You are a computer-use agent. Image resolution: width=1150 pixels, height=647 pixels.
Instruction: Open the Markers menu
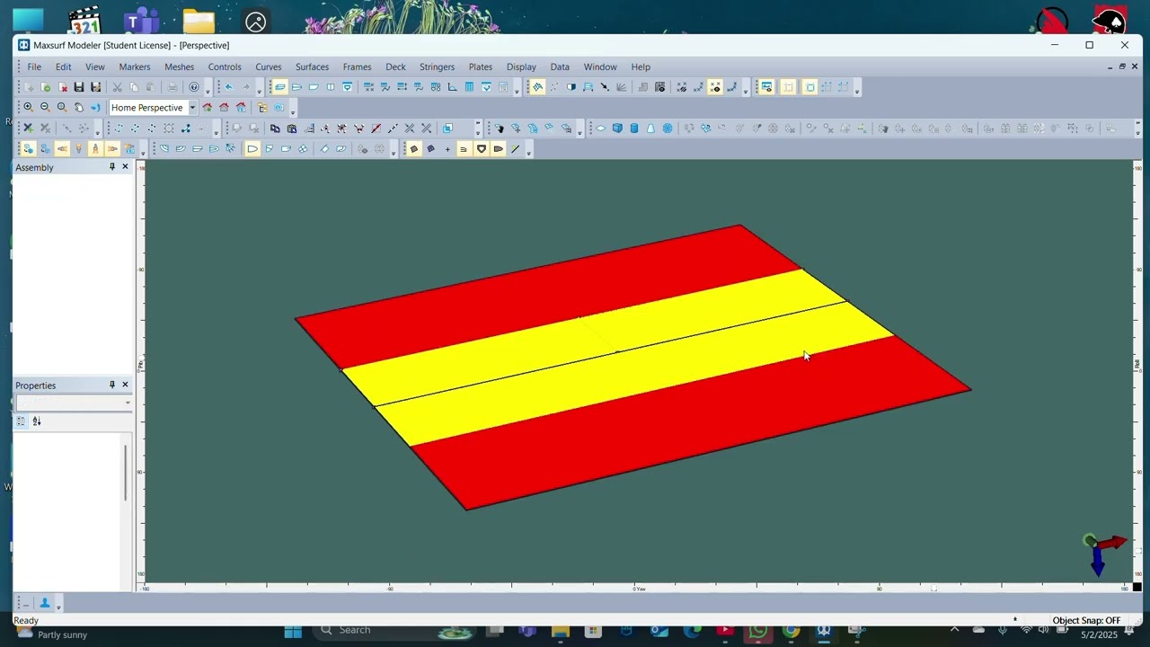pyautogui.click(x=135, y=66)
